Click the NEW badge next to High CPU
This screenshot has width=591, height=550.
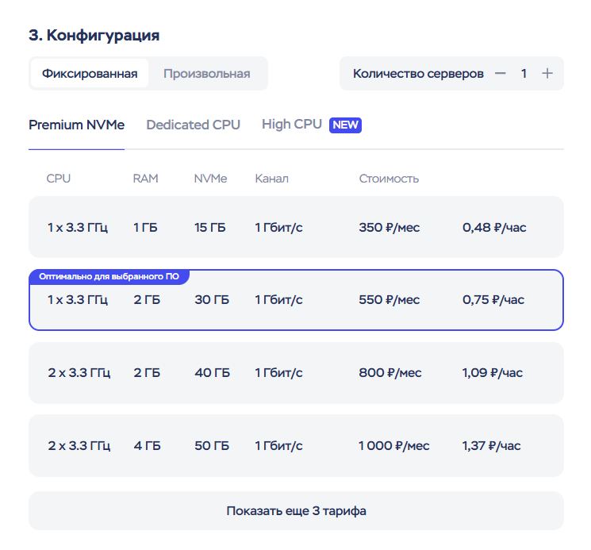[346, 125]
